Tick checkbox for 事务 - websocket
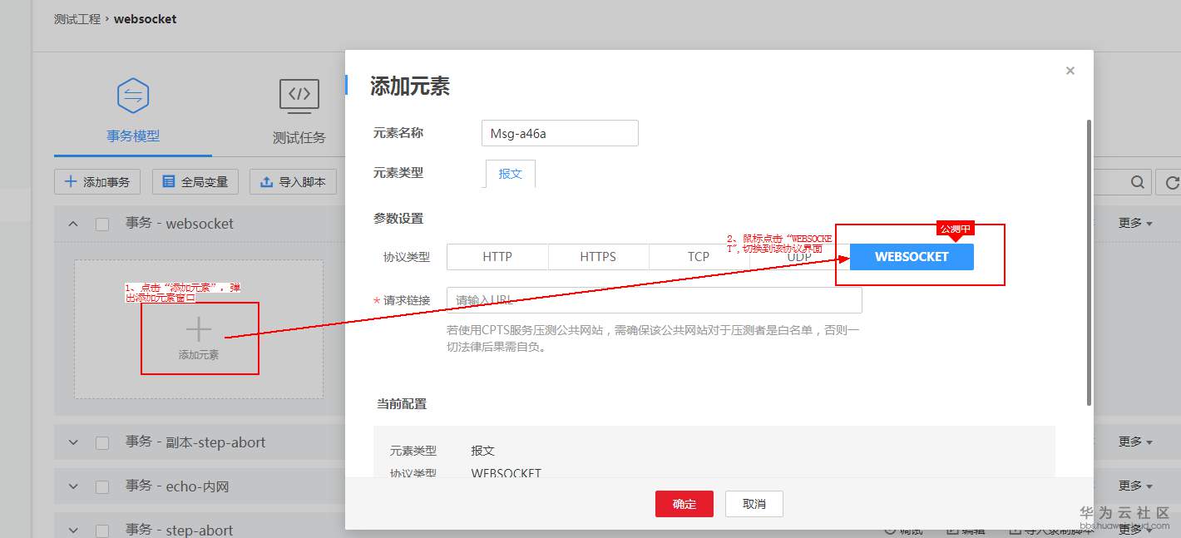Image resolution: width=1181 pixels, height=538 pixels. pyautogui.click(x=102, y=225)
